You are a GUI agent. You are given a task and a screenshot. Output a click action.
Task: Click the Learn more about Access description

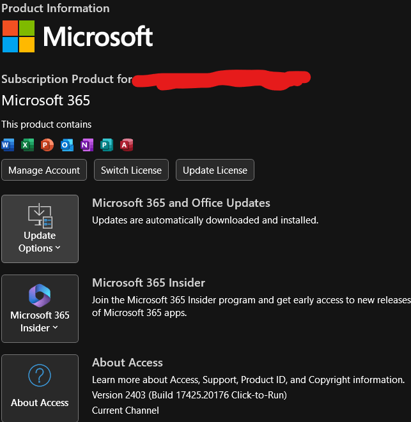click(x=249, y=380)
